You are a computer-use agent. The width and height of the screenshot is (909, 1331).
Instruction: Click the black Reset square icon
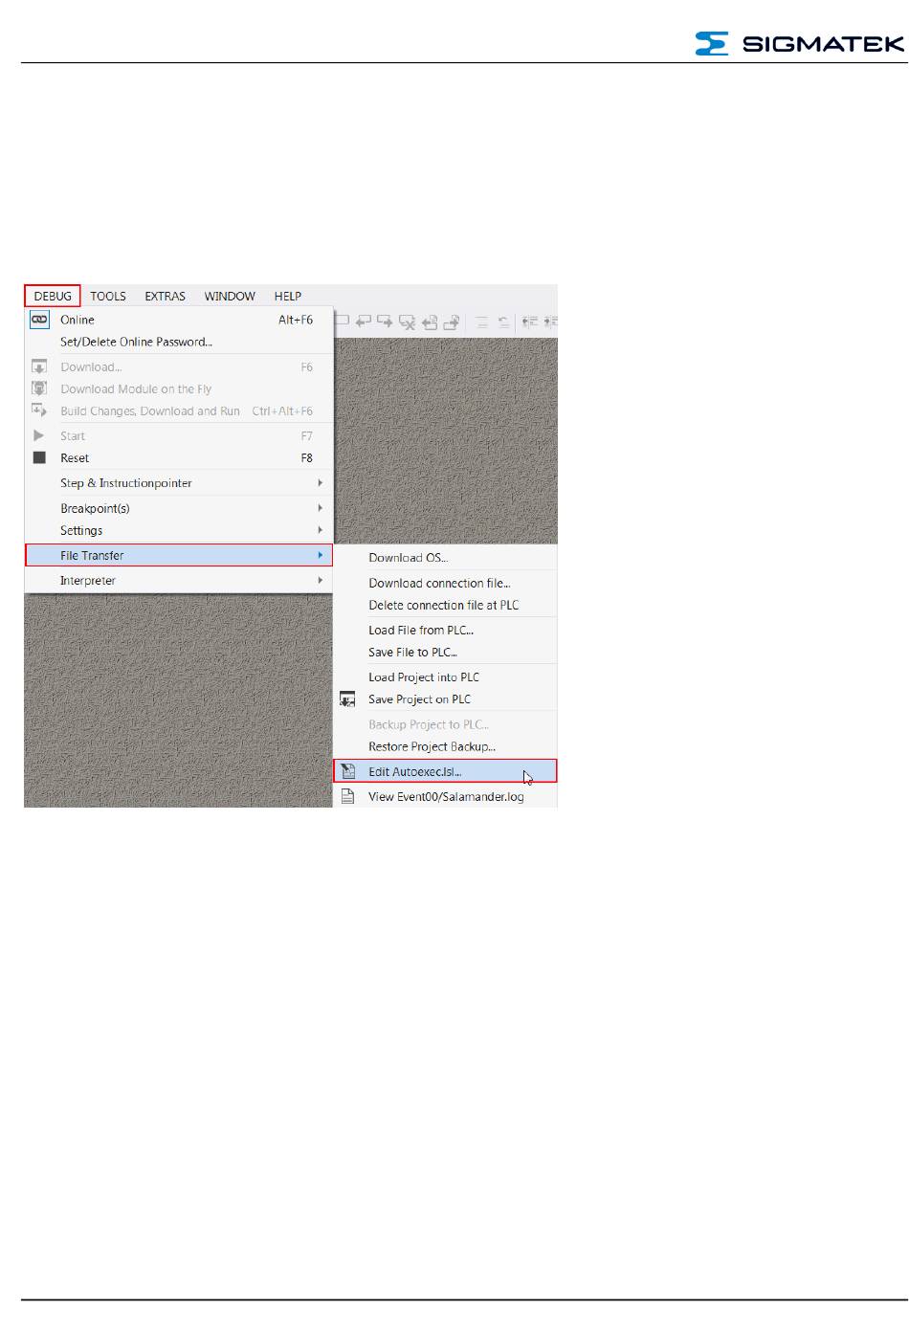[x=39, y=457]
